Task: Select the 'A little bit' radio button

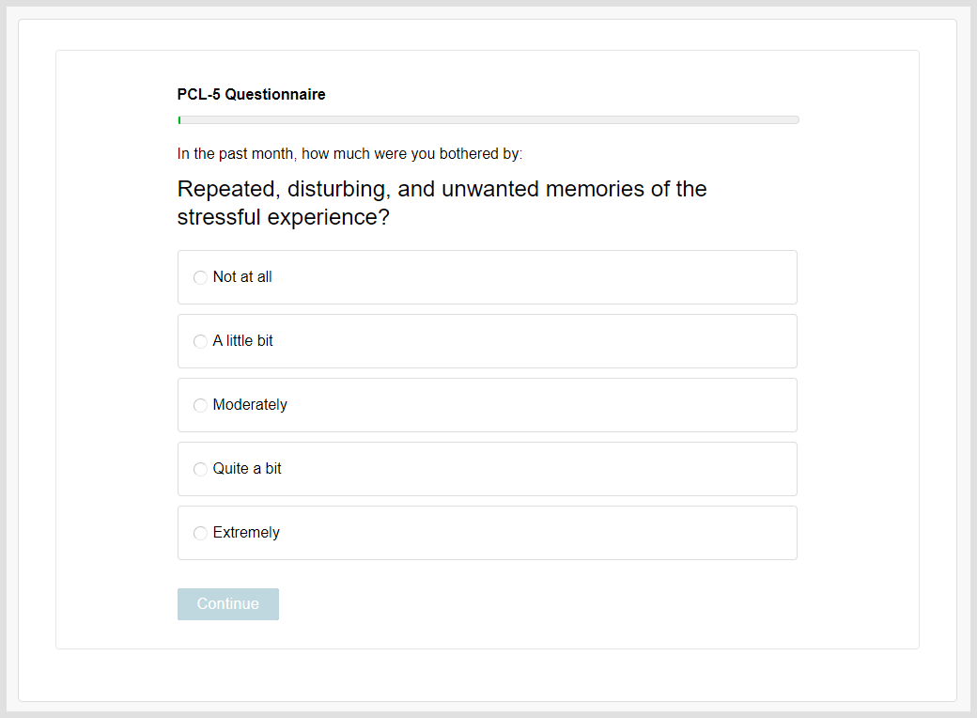Action: (200, 341)
